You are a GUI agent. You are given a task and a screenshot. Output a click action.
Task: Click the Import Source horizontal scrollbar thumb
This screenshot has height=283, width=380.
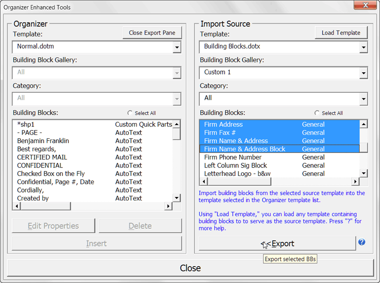(239, 182)
